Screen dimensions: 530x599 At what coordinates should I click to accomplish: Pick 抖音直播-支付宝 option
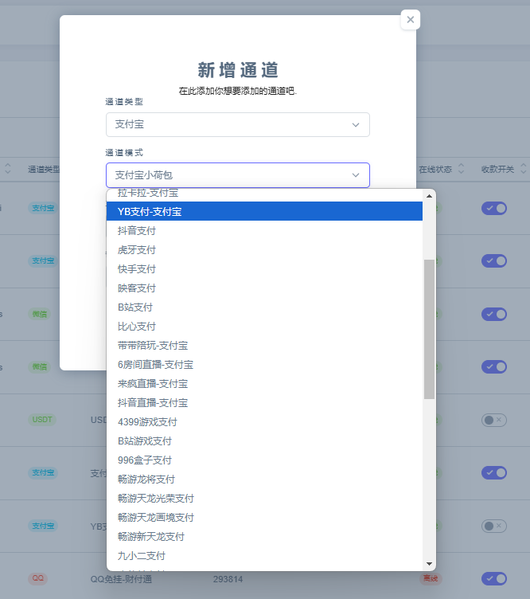[264, 402]
